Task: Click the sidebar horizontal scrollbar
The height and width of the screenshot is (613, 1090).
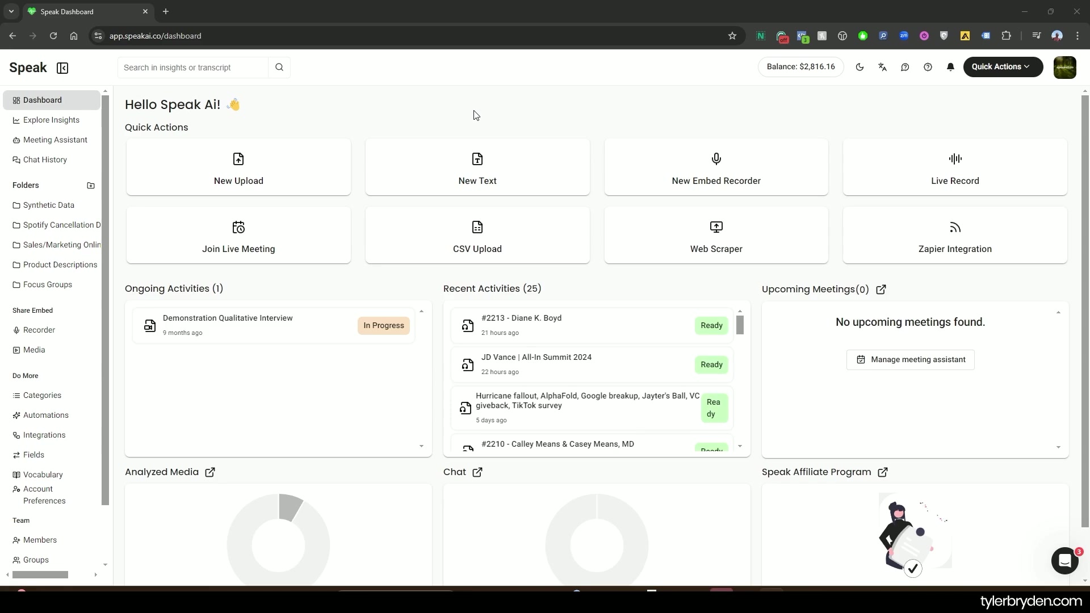Action: (40, 575)
